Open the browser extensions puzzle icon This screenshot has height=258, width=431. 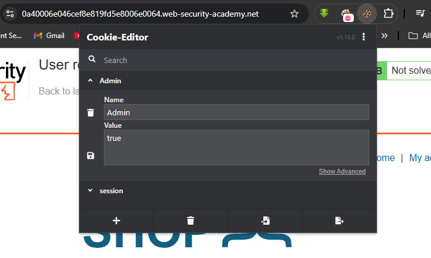(x=388, y=14)
